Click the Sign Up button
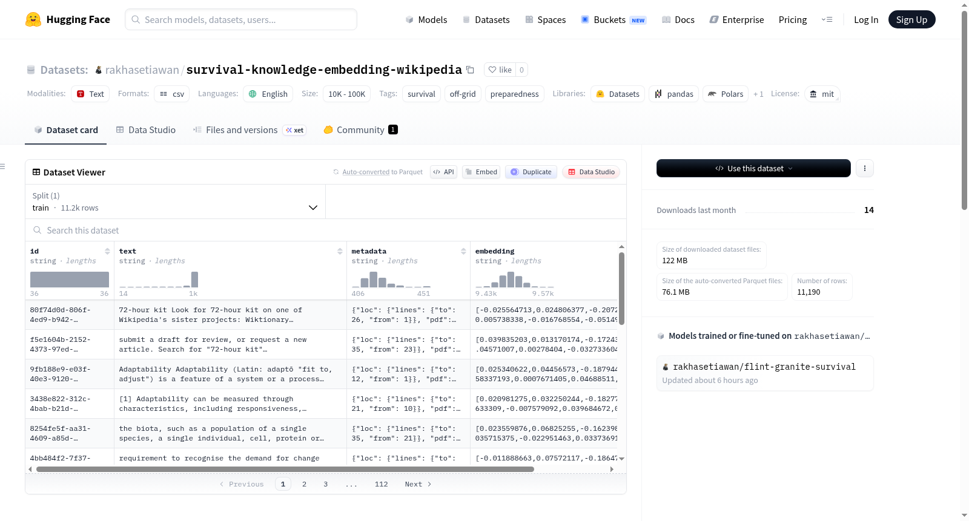Image resolution: width=969 pixels, height=521 pixels. [911, 19]
